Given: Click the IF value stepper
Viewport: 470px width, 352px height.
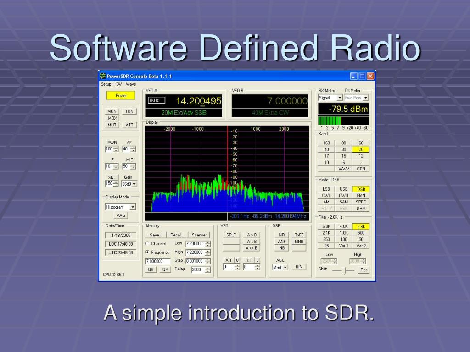Looking at the screenshot, I should coord(116,166).
